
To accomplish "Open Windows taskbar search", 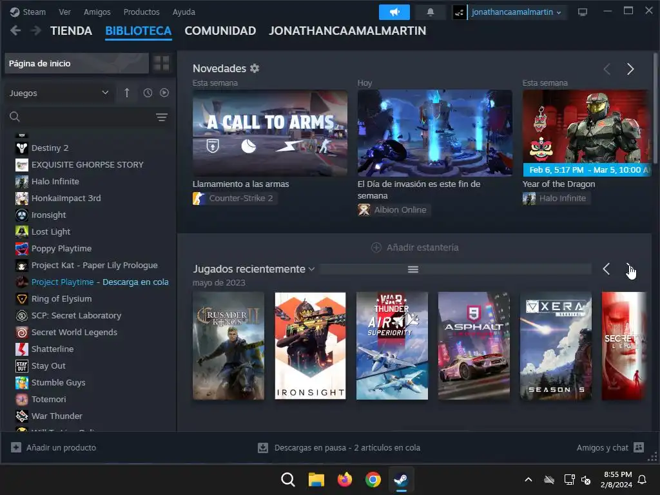I will (288, 480).
